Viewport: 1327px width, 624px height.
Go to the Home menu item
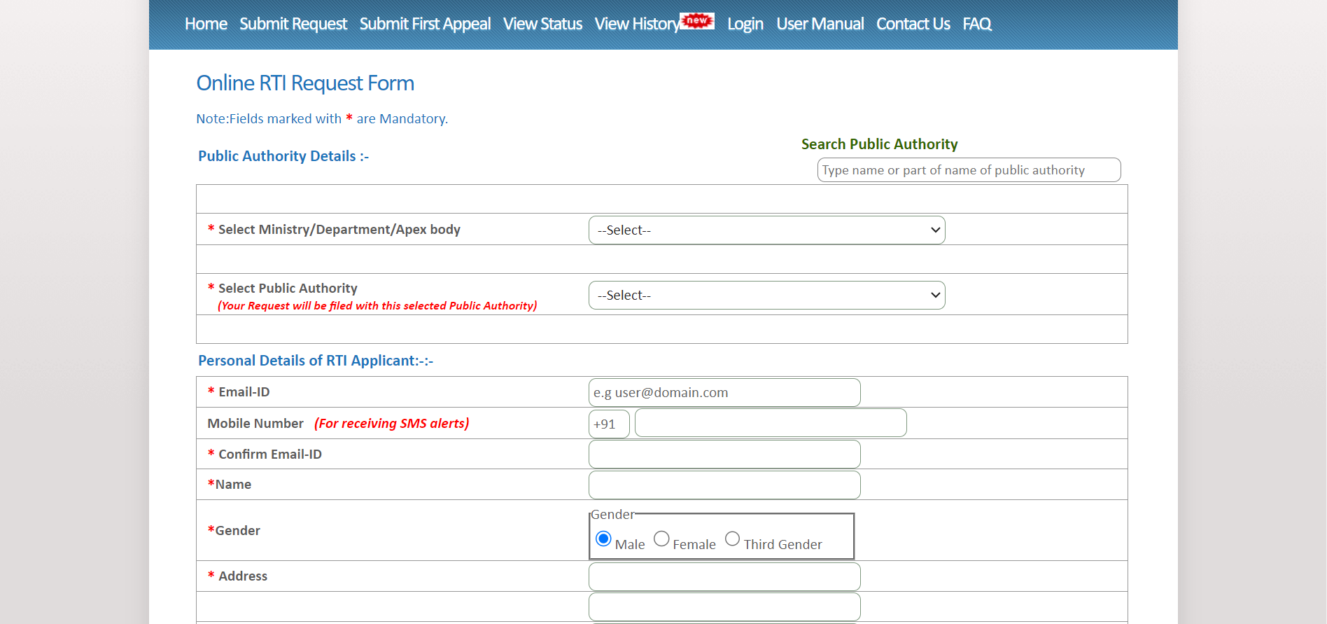pos(206,24)
